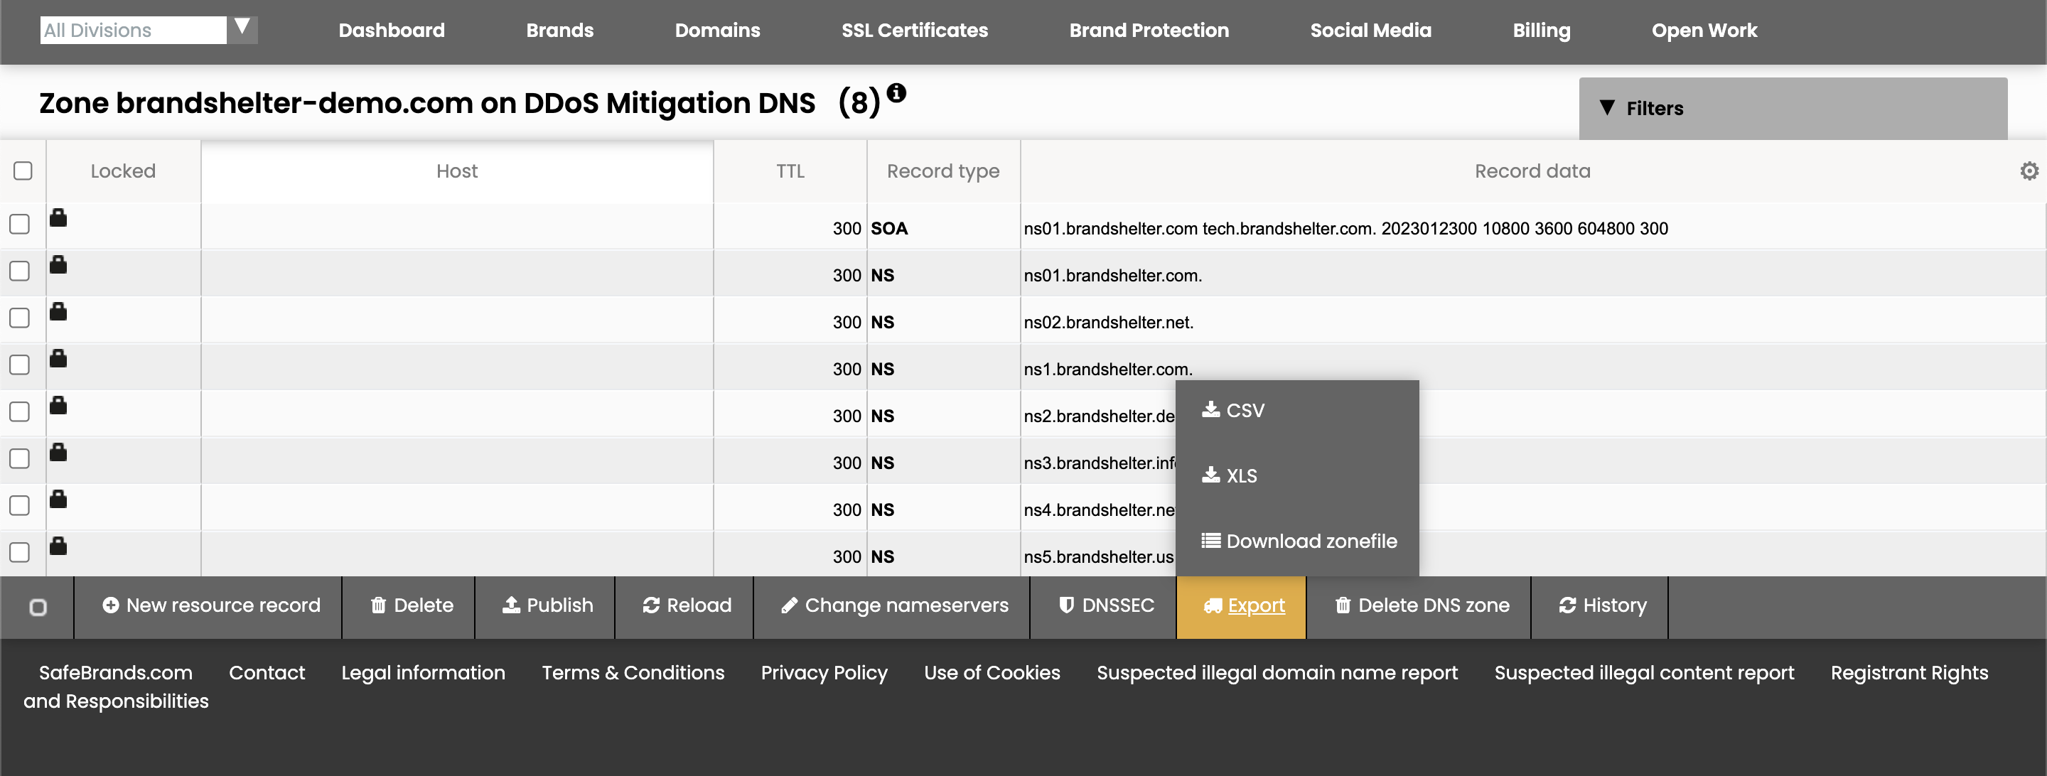Click Download zonefile option
Screen dimensions: 2047x776
click(1298, 540)
